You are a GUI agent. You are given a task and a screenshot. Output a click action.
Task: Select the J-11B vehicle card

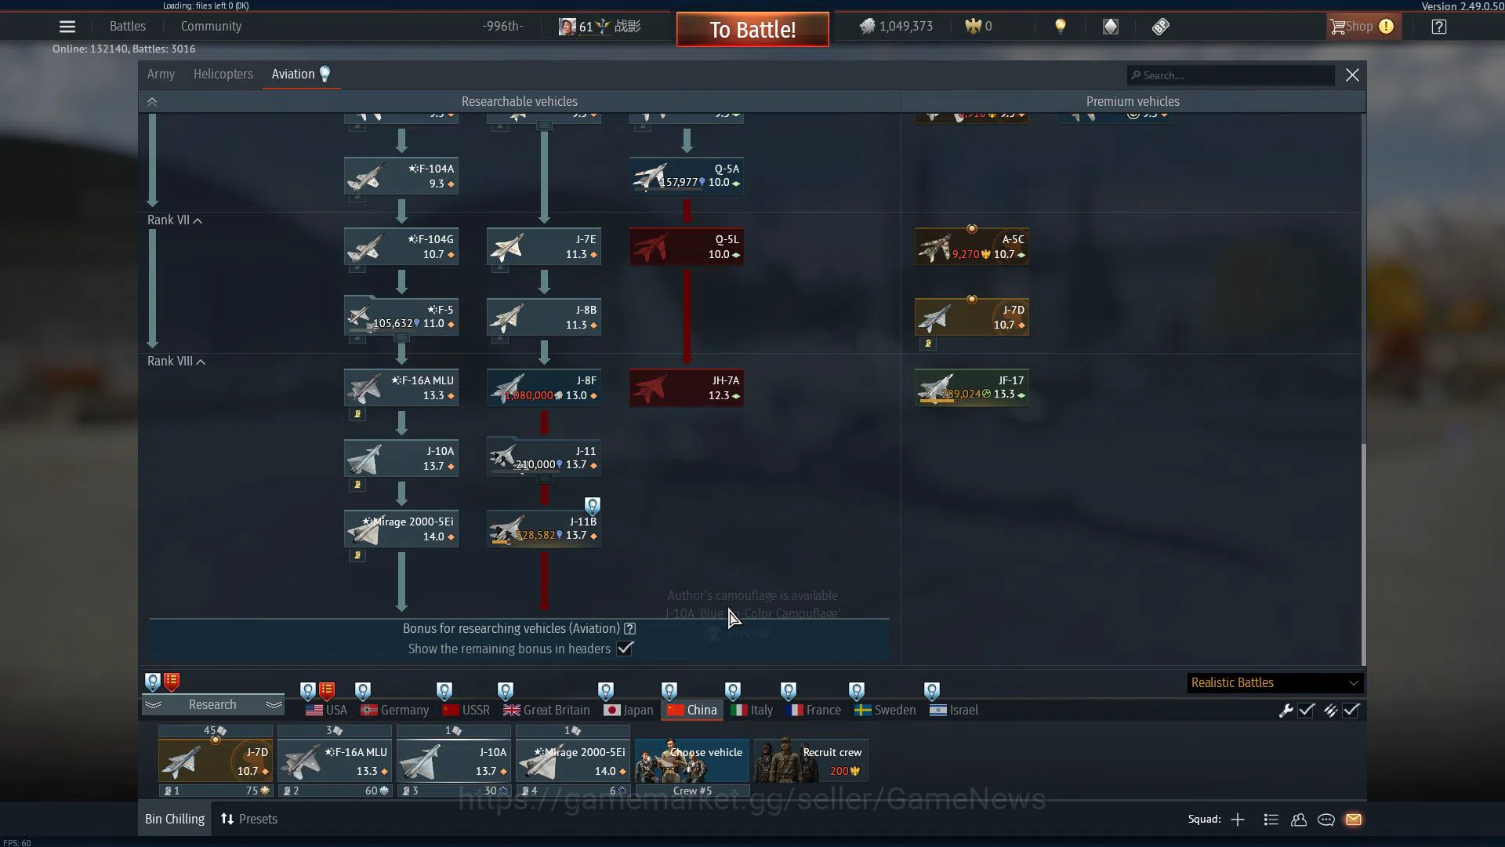[544, 529]
